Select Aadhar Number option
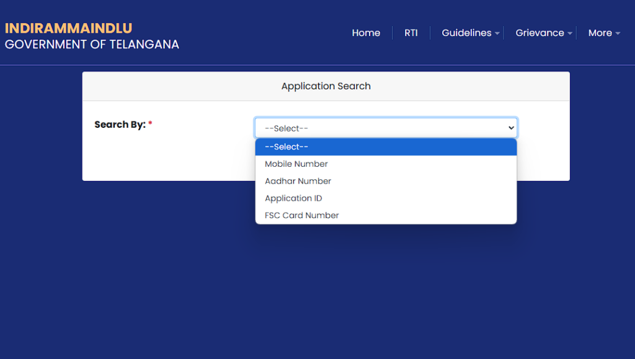 coord(386,181)
